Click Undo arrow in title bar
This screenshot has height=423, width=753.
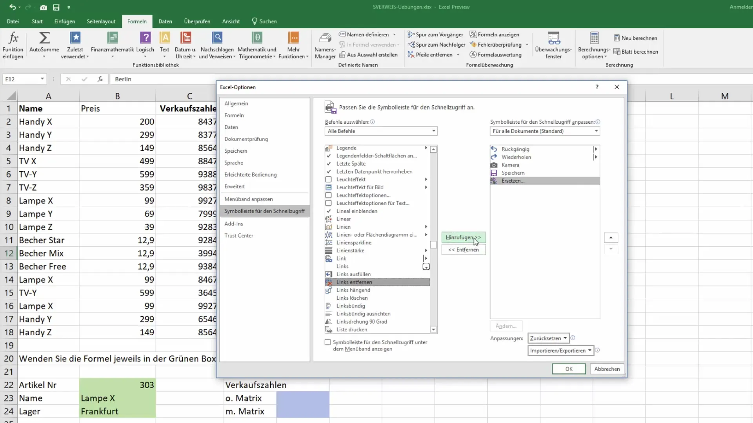click(13, 7)
